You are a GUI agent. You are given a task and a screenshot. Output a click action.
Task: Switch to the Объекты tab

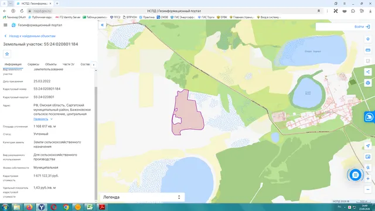point(51,64)
